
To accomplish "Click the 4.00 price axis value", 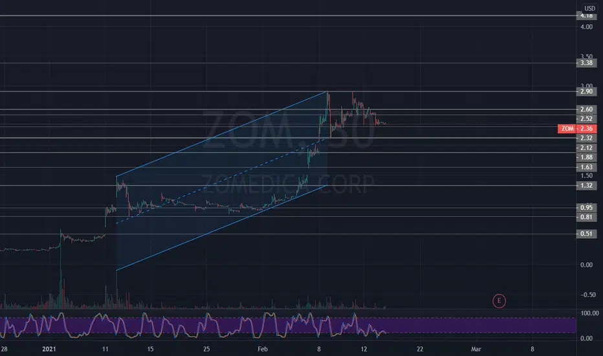I will click(x=586, y=27).
